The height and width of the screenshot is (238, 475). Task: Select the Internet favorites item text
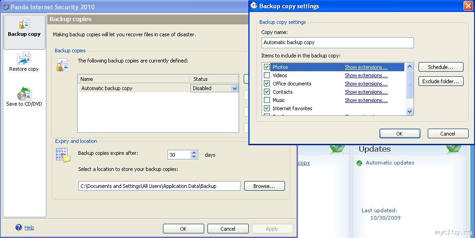[x=292, y=108]
